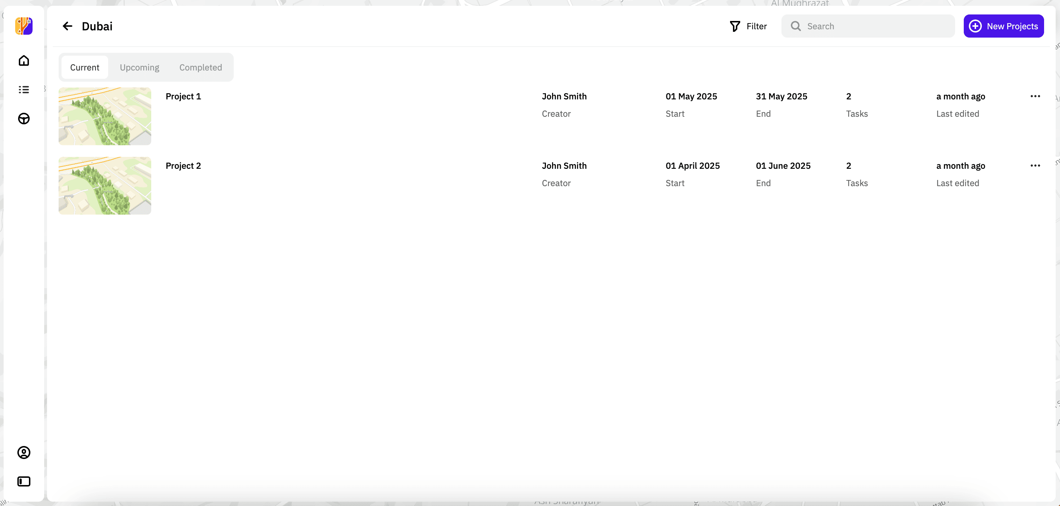The height and width of the screenshot is (506, 1060).
Task: Switch to the Completed tab
Action: 200,67
